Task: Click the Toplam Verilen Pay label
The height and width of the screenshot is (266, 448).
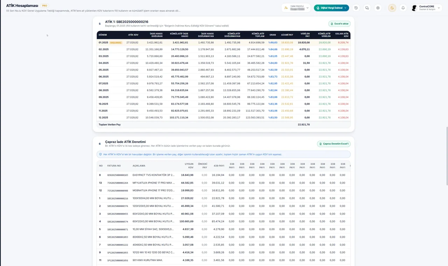Action: click(110, 124)
